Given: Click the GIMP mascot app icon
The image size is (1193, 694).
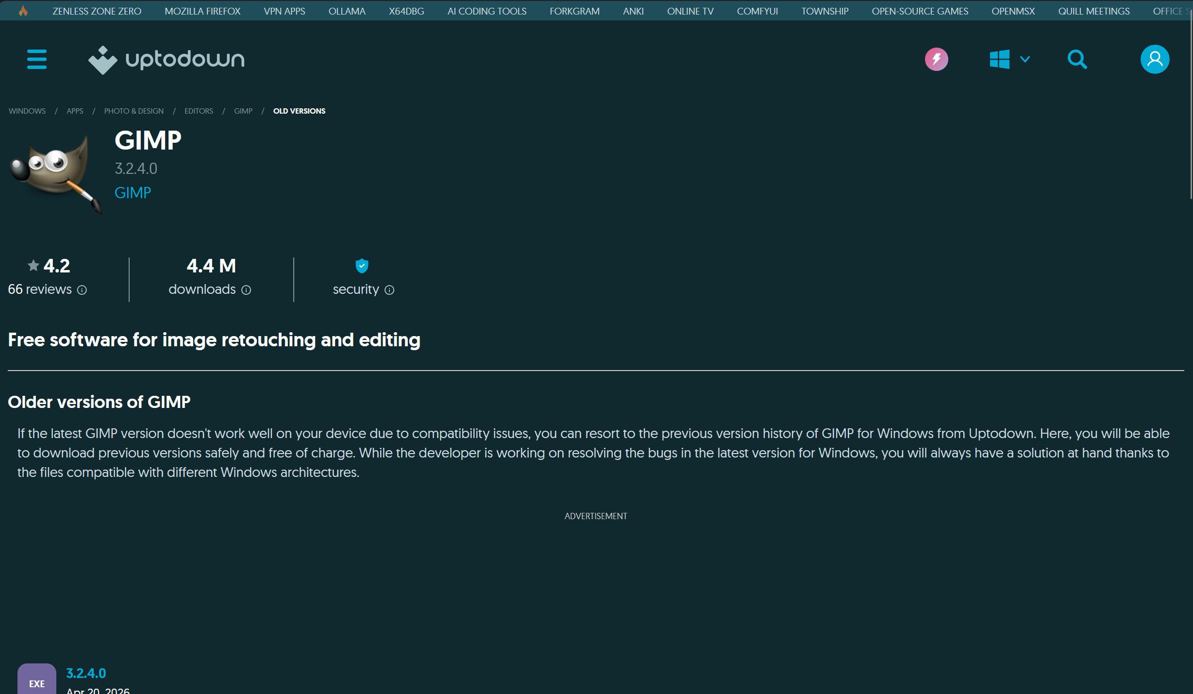Looking at the screenshot, I should point(56,174).
